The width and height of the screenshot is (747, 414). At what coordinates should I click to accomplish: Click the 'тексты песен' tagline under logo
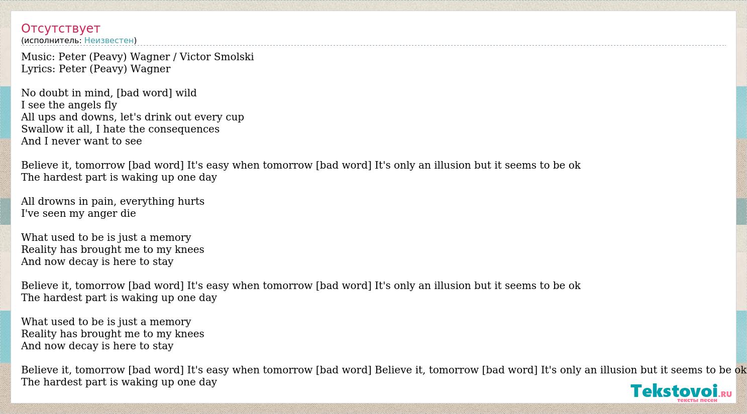tap(697, 400)
